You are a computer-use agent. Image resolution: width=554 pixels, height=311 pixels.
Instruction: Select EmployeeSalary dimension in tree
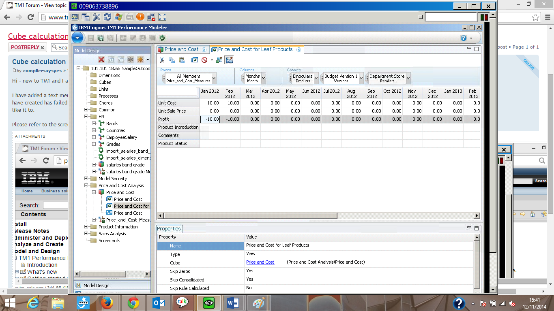tap(122, 137)
